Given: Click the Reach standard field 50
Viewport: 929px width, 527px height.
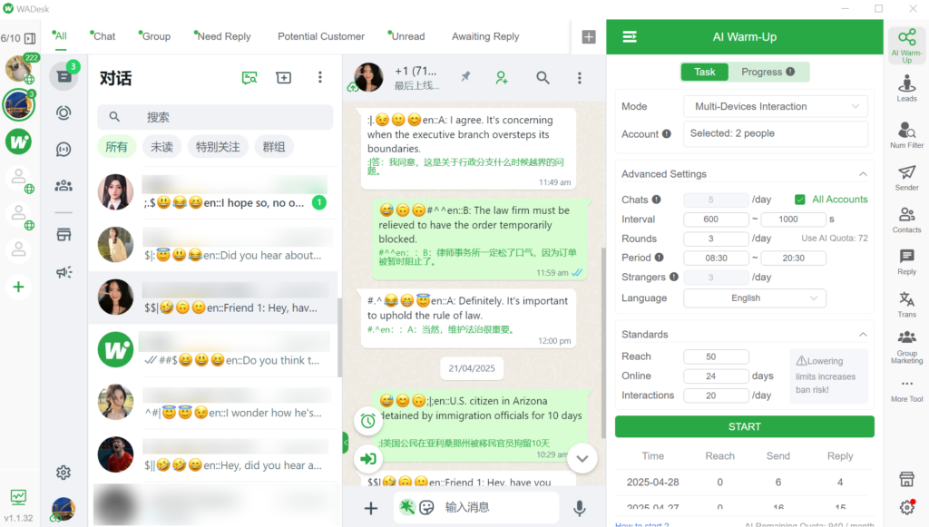Looking at the screenshot, I should point(716,356).
